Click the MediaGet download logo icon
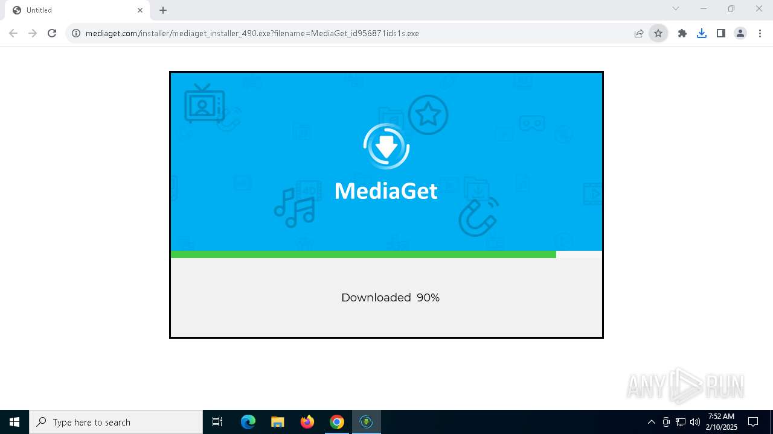Viewport: 773px width, 434px height. (x=386, y=146)
